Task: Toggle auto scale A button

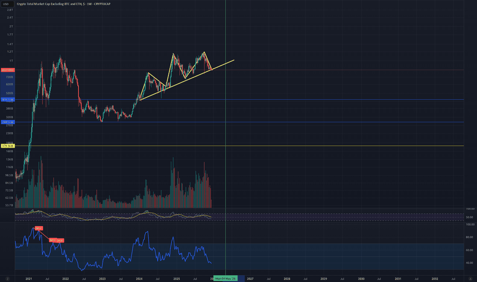Action: pos(470,278)
